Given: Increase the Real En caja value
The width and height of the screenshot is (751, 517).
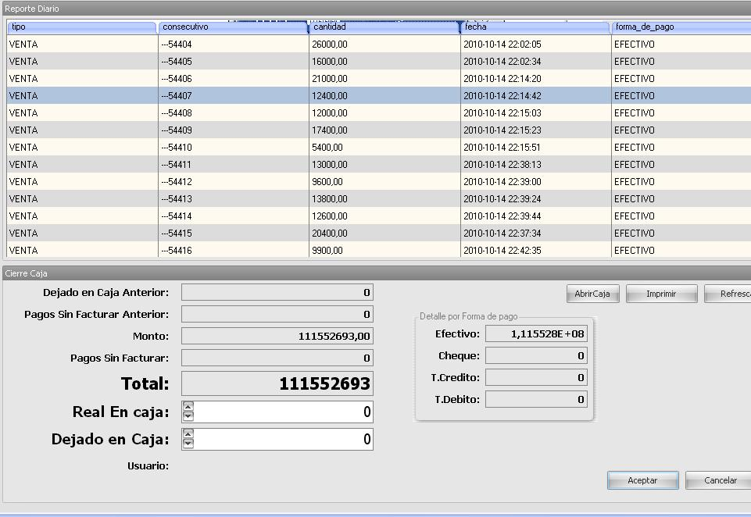Looking at the screenshot, I should point(188,407).
